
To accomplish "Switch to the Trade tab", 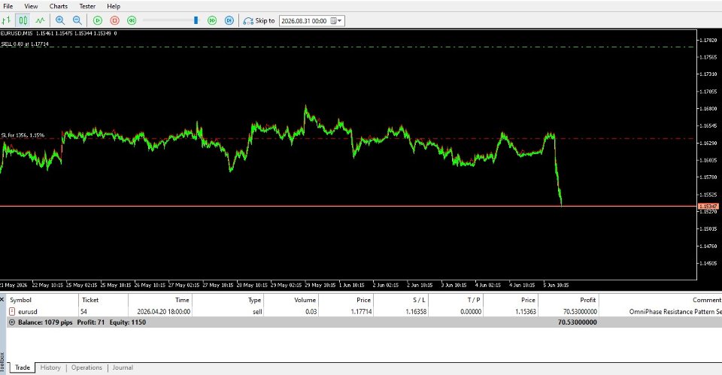I will 22,367.
